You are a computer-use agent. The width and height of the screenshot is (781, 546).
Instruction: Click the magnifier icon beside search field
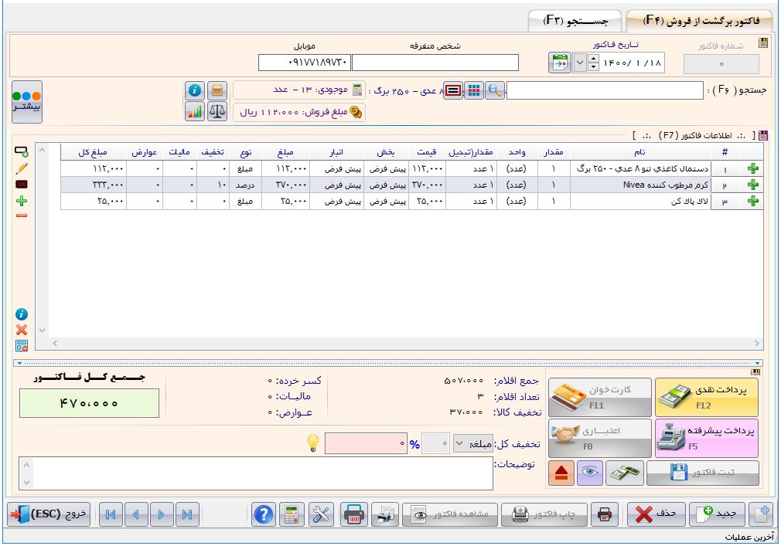click(495, 90)
